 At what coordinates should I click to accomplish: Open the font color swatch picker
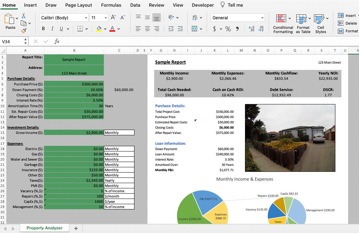113,28
